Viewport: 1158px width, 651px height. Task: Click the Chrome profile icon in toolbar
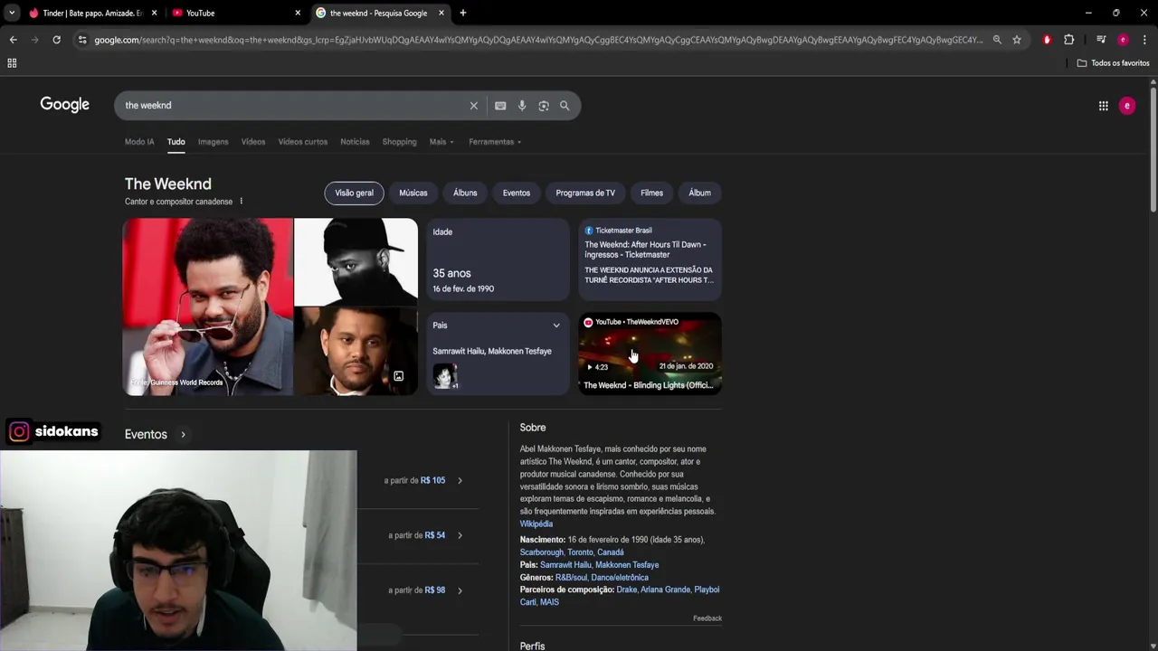[1123, 40]
